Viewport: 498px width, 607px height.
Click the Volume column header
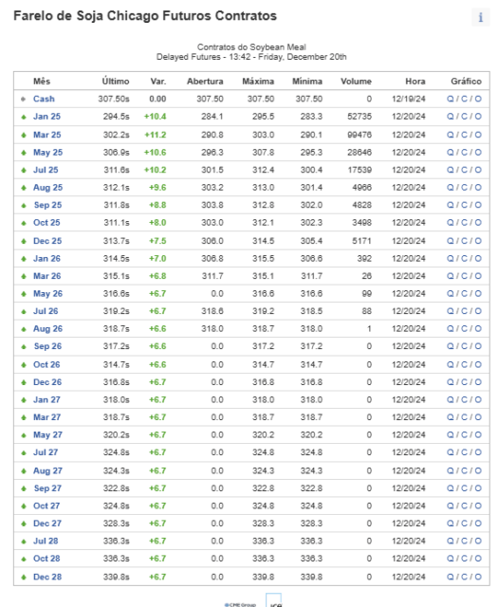pos(356,82)
